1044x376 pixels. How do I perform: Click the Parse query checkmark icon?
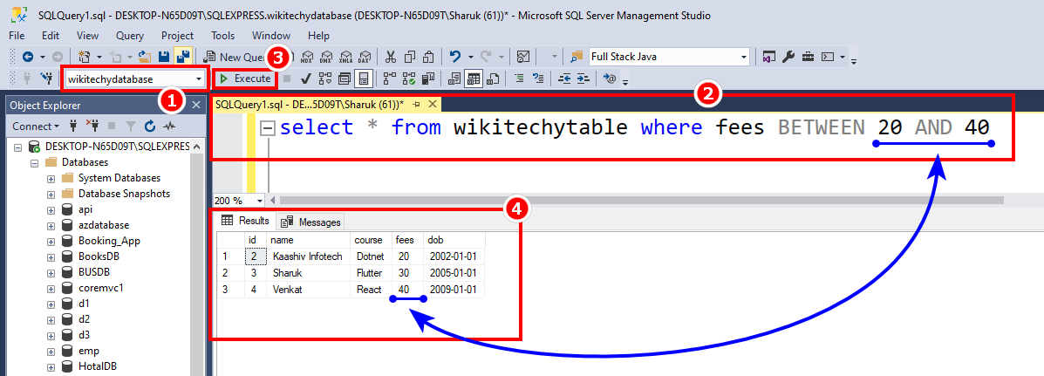[306, 79]
